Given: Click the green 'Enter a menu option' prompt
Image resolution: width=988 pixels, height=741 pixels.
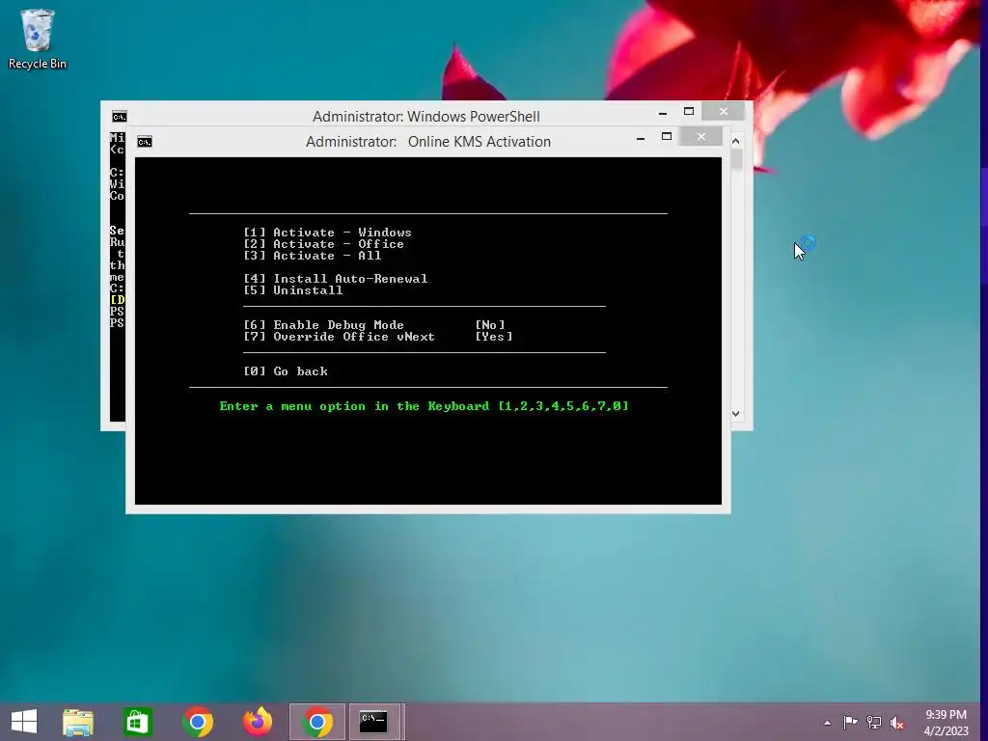Looking at the screenshot, I should tap(425, 406).
